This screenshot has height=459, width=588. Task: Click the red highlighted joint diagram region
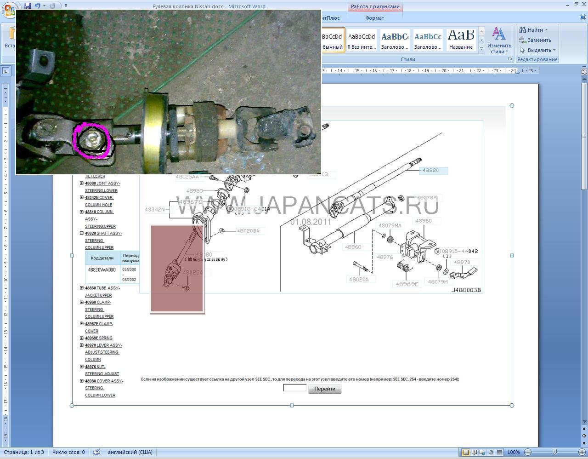click(x=177, y=269)
